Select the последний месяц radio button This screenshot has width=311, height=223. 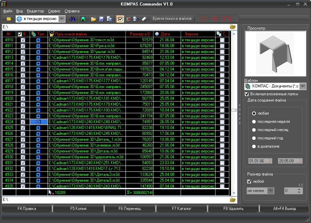(x=254, y=130)
